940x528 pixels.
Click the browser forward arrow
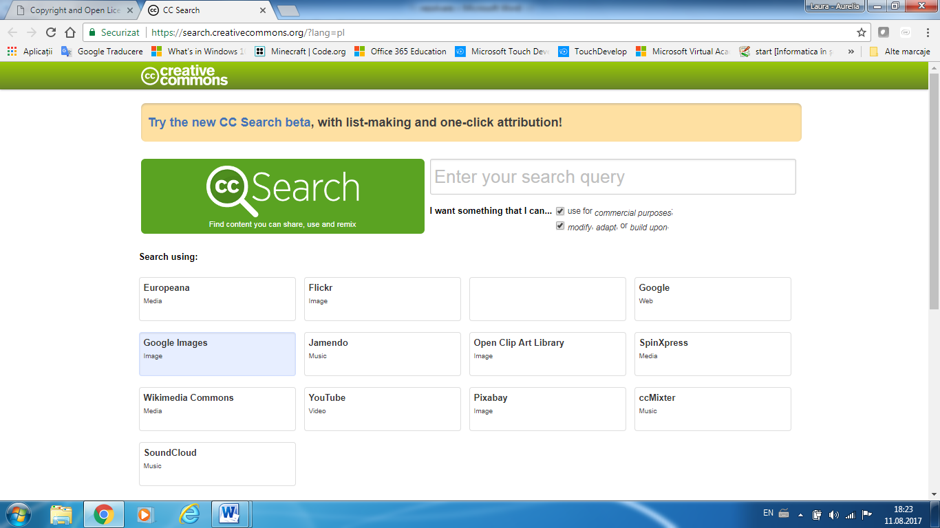click(x=32, y=32)
